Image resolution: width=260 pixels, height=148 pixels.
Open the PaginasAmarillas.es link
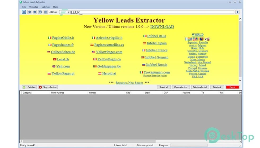pyautogui.click(x=109, y=45)
